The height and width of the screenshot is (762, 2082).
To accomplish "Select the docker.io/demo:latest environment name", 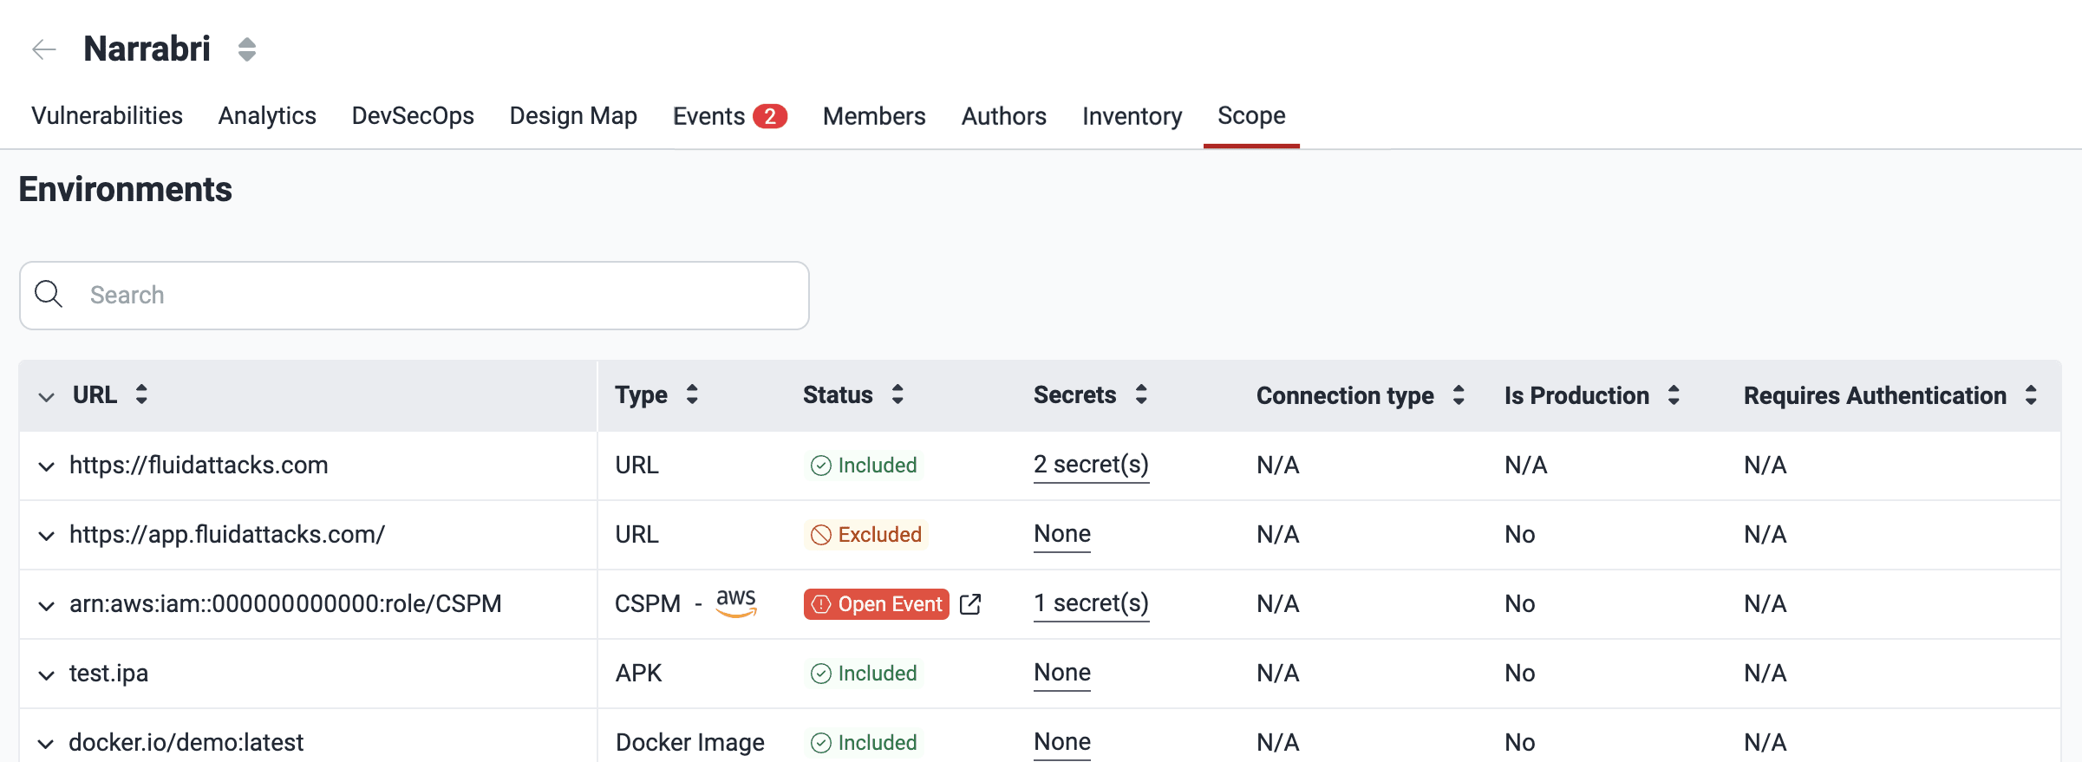I will click(x=186, y=743).
